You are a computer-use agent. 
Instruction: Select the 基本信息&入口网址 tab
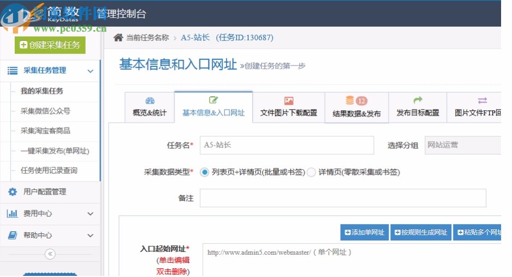pos(213,107)
